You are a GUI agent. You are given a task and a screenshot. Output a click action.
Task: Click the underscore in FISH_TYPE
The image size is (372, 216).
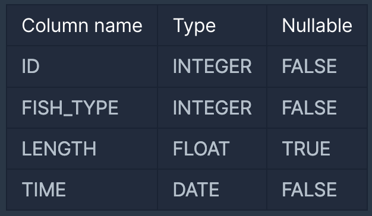68,115
